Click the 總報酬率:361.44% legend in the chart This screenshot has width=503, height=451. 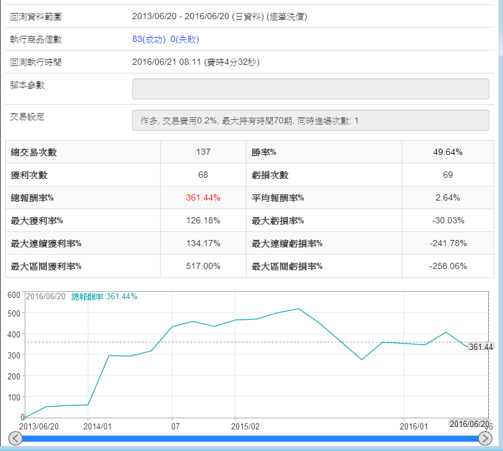[104, 297]
